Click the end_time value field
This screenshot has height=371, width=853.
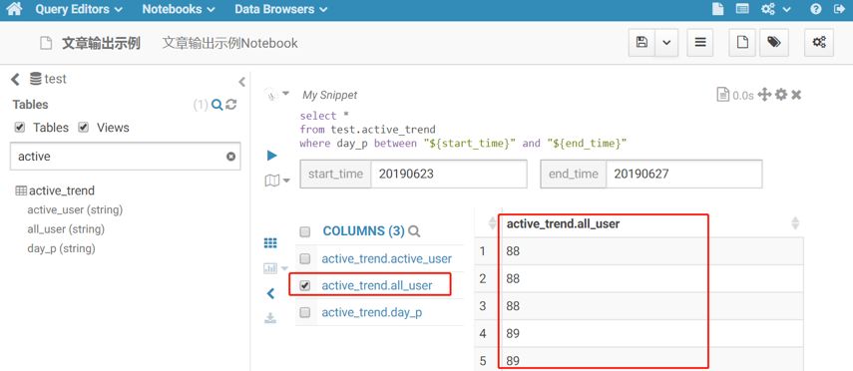[x=683, y=175]
